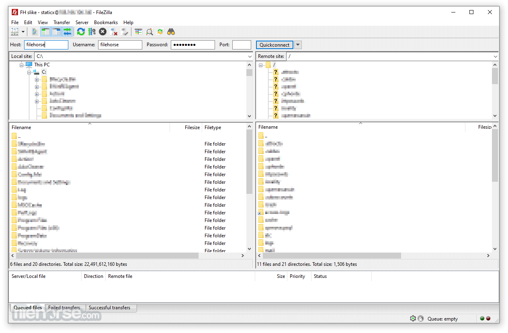
Task: Click the Server/Local file queue column header
Action: (x=45, y=276)
